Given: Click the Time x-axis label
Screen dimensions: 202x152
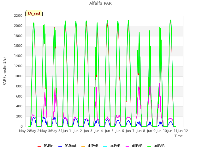Looking at the screenshot, I should pyautogui.click(x=179, y=136).
